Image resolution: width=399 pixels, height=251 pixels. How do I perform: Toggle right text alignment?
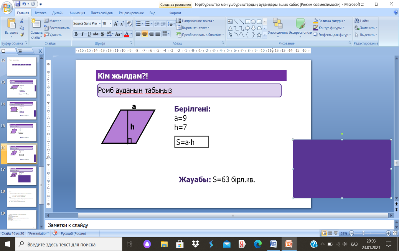(x=151, y=34)
